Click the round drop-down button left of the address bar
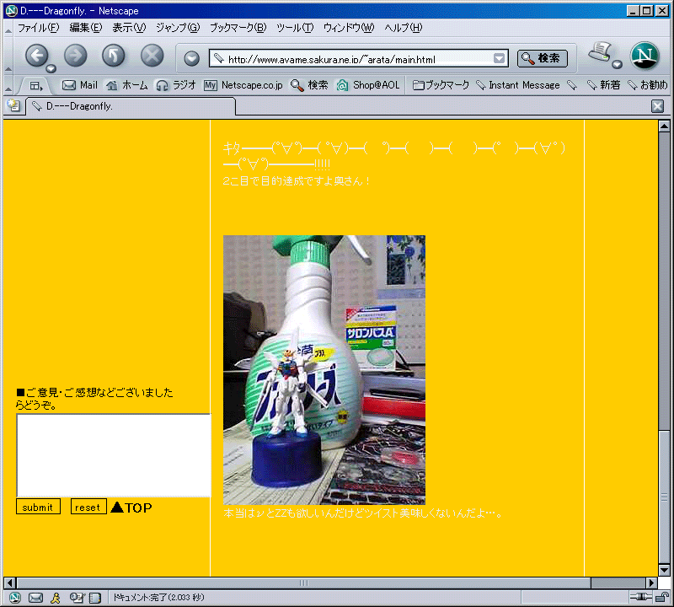Image resolution: width=674 pixels, height=607 pixels. coord(192,58)
